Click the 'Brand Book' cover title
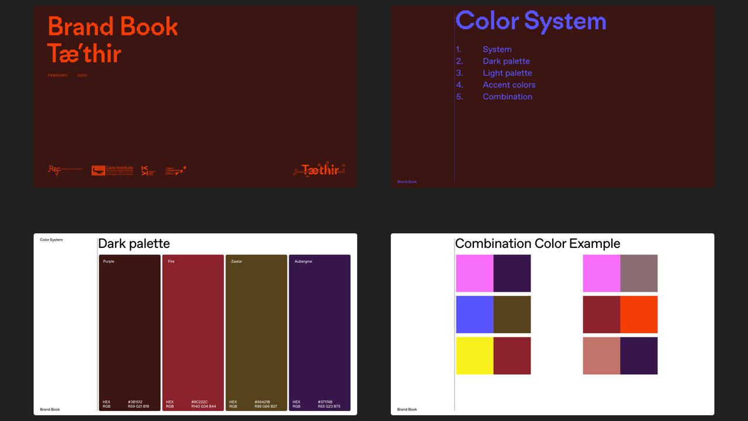The width and height of the screenshot is (748, 421). click(x=113, y=27)
